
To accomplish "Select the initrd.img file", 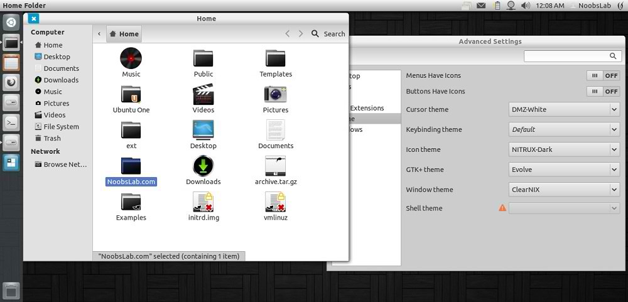I will pos(203,202).
